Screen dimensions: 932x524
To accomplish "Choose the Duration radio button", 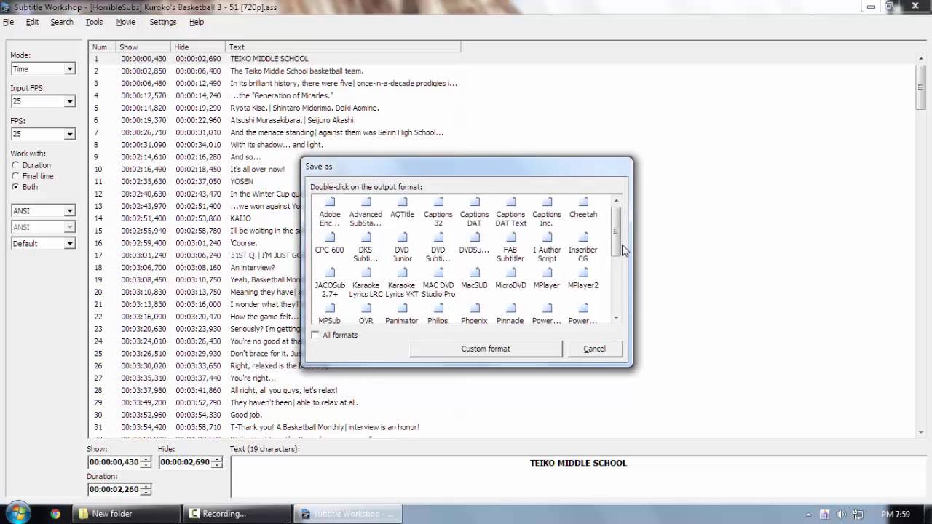I will pyautogui.click(x=15, y=165).
